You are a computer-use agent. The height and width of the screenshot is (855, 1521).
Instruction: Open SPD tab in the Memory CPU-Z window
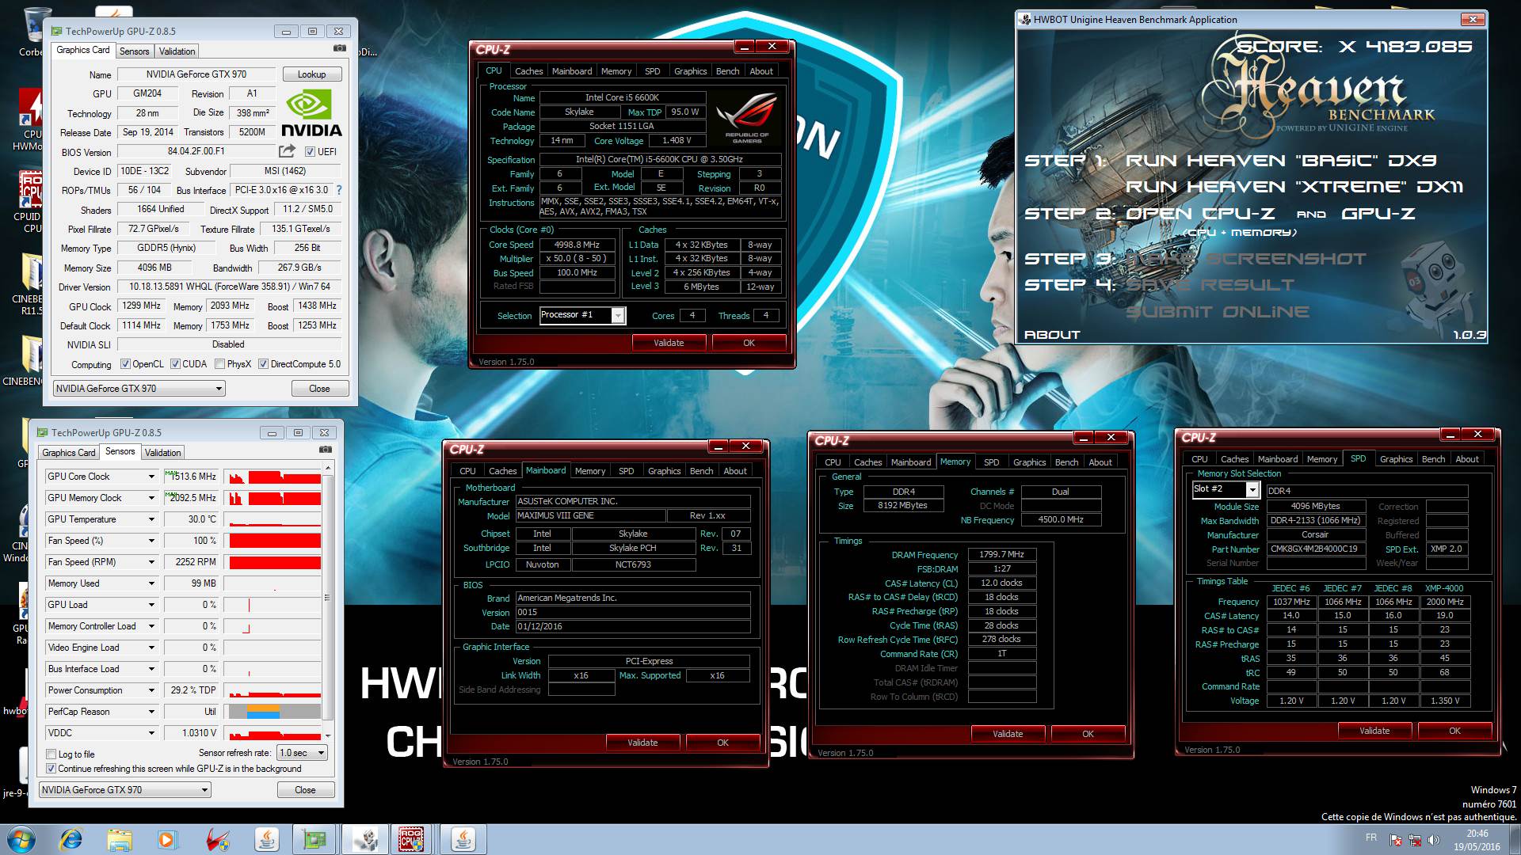[x=991, y=462]
